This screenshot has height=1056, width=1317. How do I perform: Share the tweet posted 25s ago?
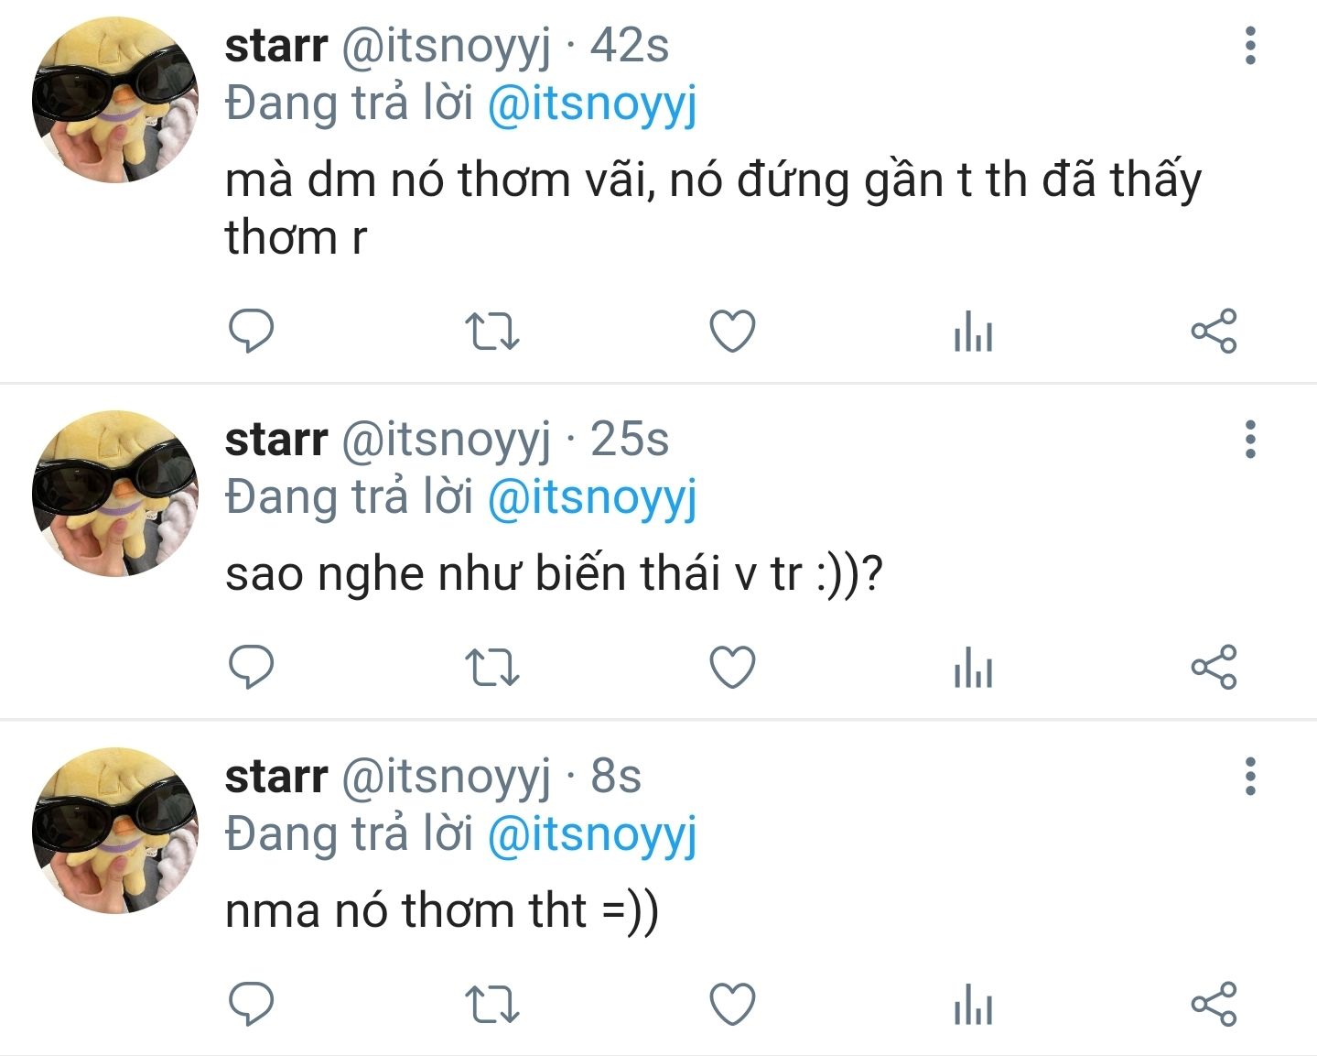(1214, 668)
